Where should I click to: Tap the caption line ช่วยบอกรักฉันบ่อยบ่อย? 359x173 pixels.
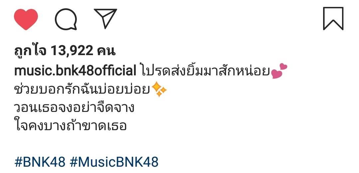coord(82,89)
